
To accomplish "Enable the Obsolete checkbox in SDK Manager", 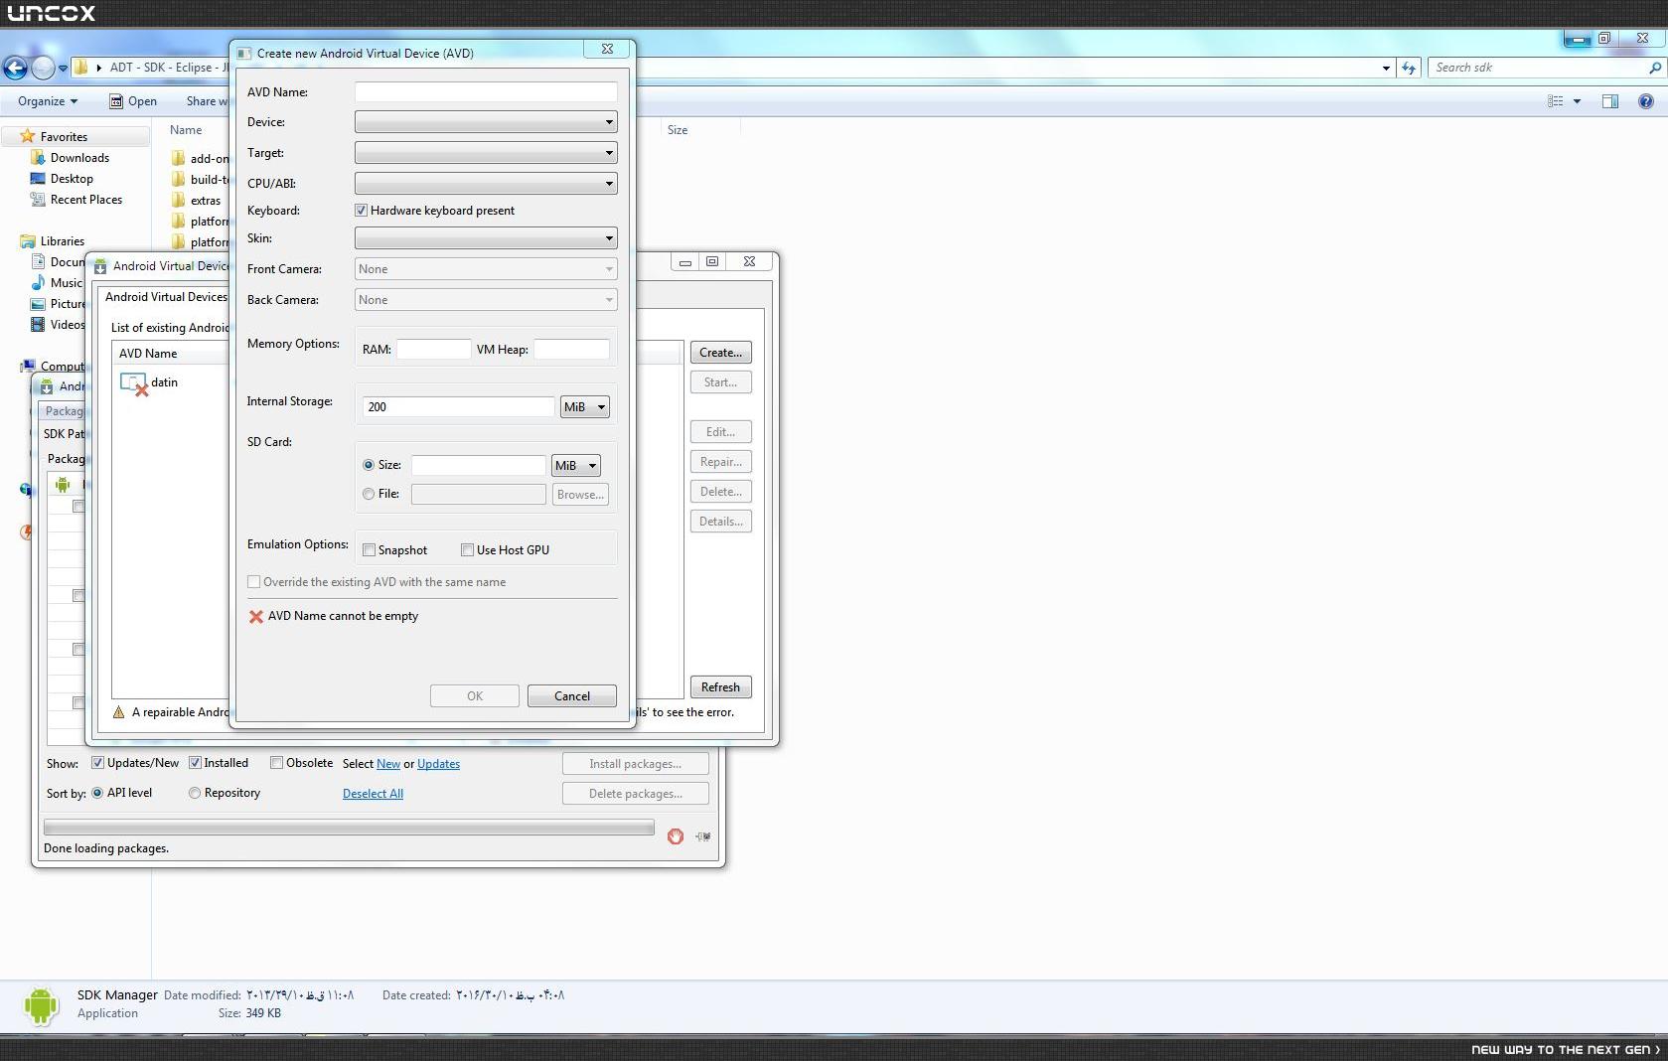I will coord(276,763).
